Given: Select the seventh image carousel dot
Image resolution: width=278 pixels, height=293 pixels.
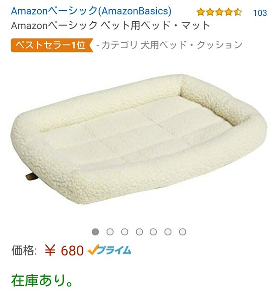Looking at the screenshot, I should (183, 232).
